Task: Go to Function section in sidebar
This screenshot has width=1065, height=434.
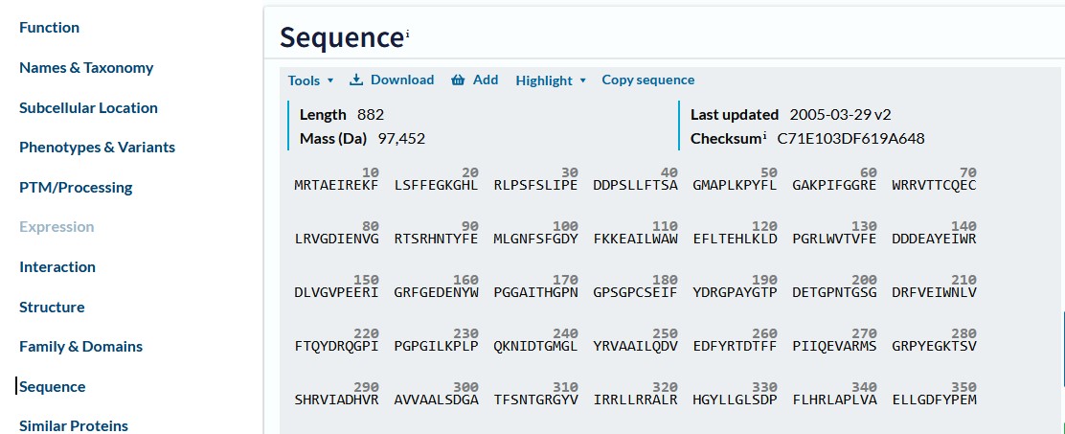Action: 49,28
